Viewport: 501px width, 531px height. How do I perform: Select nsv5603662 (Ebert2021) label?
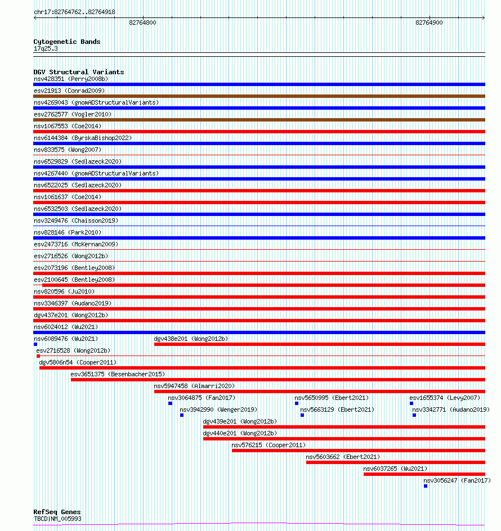343,457
